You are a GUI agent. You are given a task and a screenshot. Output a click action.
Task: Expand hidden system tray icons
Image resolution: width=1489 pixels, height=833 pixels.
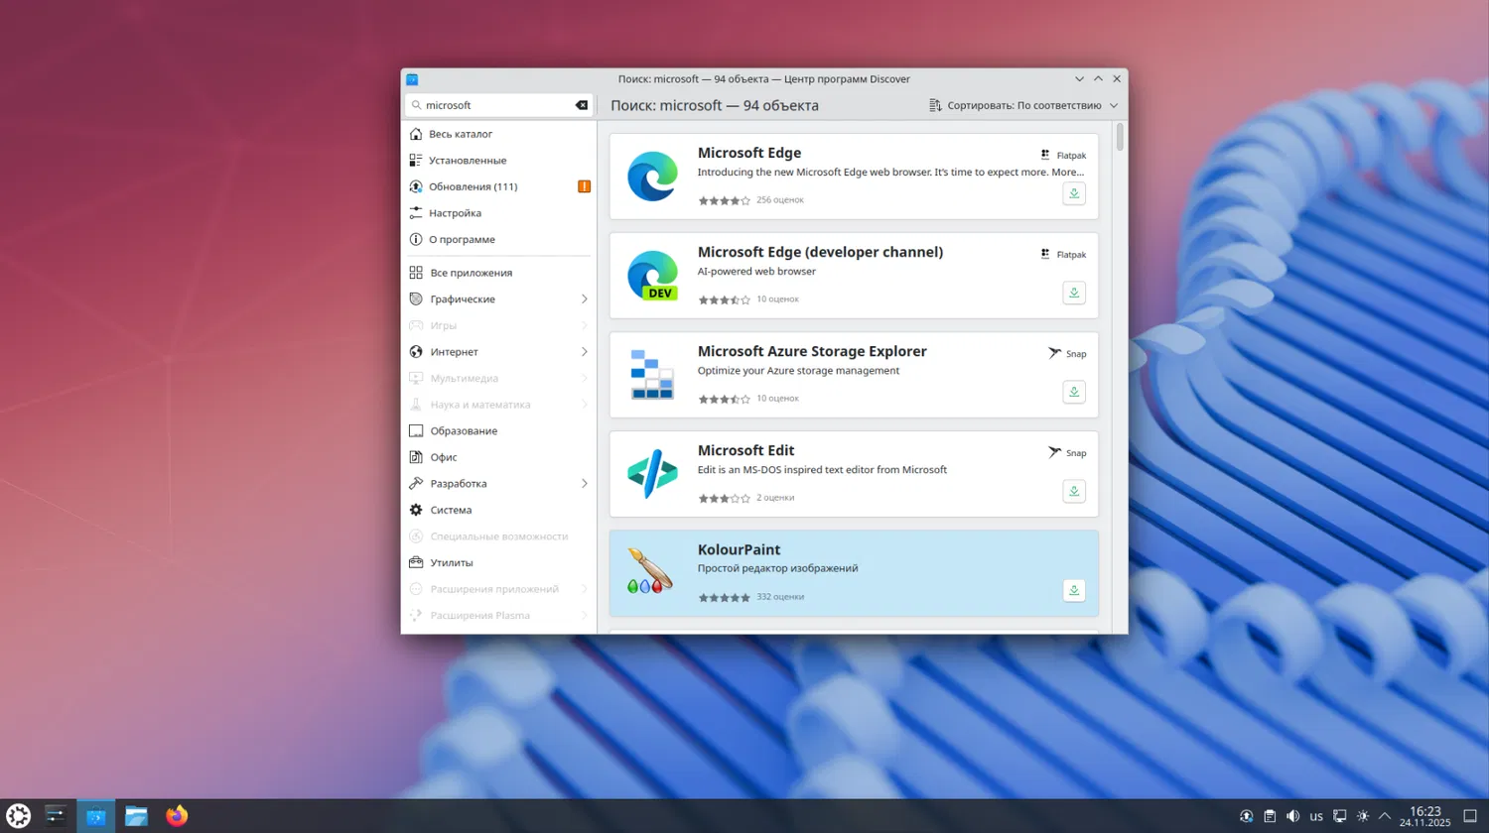(x=1385, y=816)
